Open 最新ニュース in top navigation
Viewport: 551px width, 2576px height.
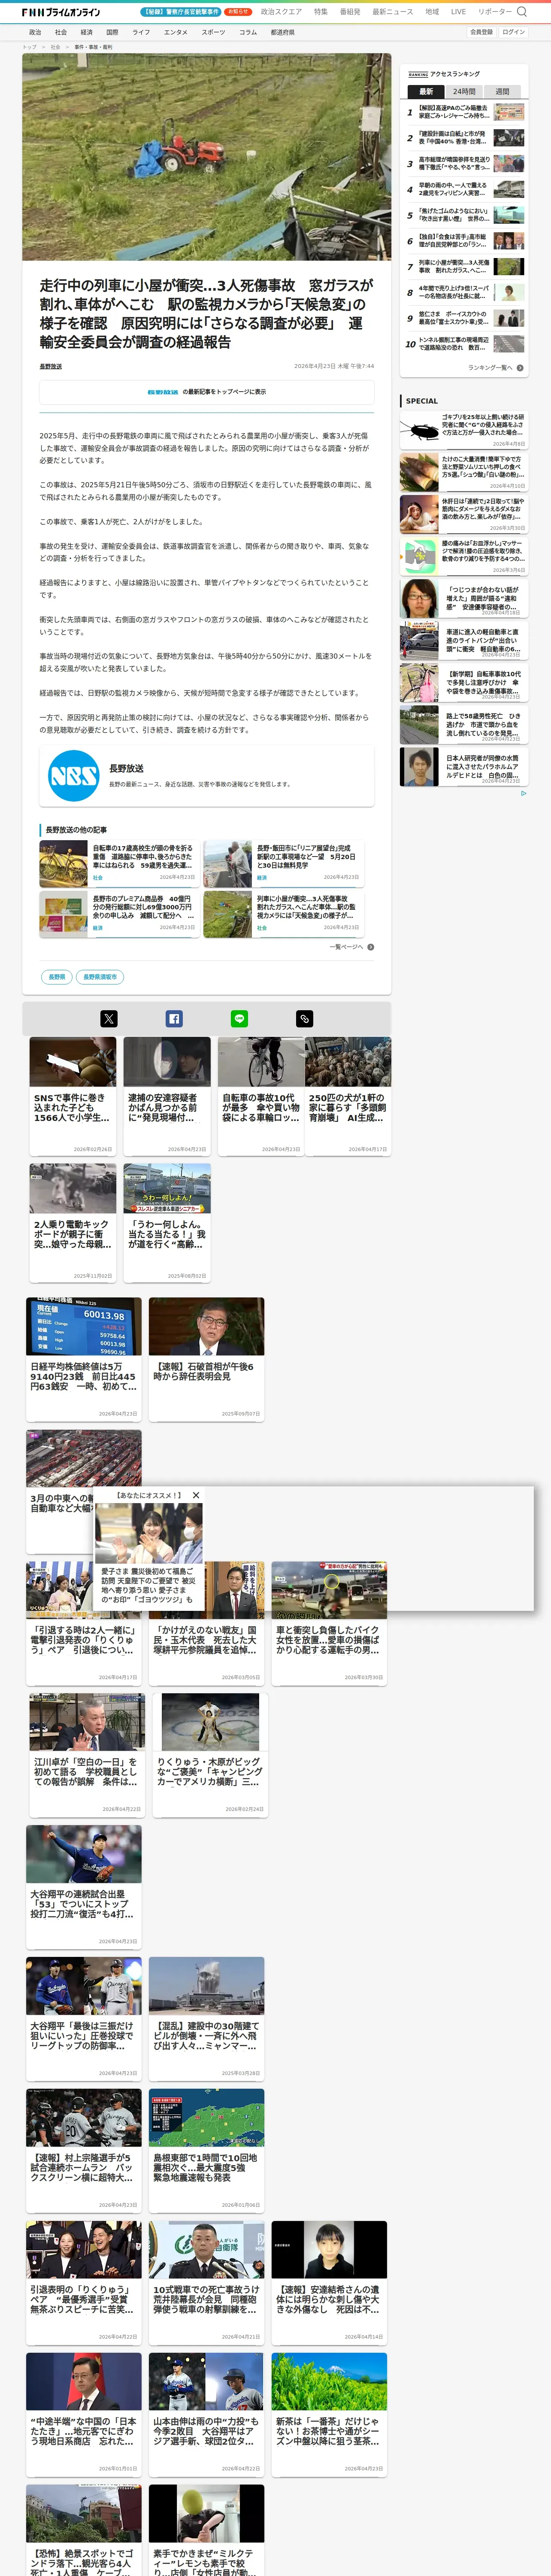(x=393, y=12)
